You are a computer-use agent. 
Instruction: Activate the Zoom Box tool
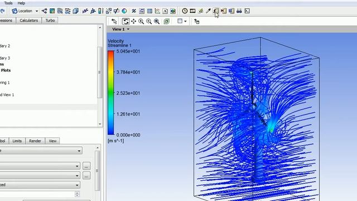pyautogui.click(x=149, y=21)
